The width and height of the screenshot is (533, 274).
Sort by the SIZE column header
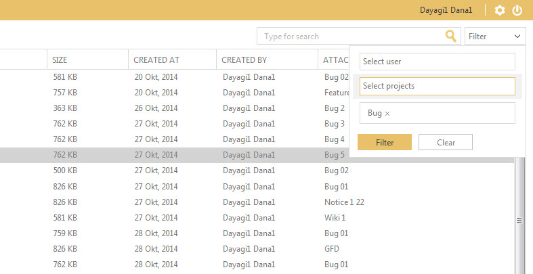[x=60, y=60]
